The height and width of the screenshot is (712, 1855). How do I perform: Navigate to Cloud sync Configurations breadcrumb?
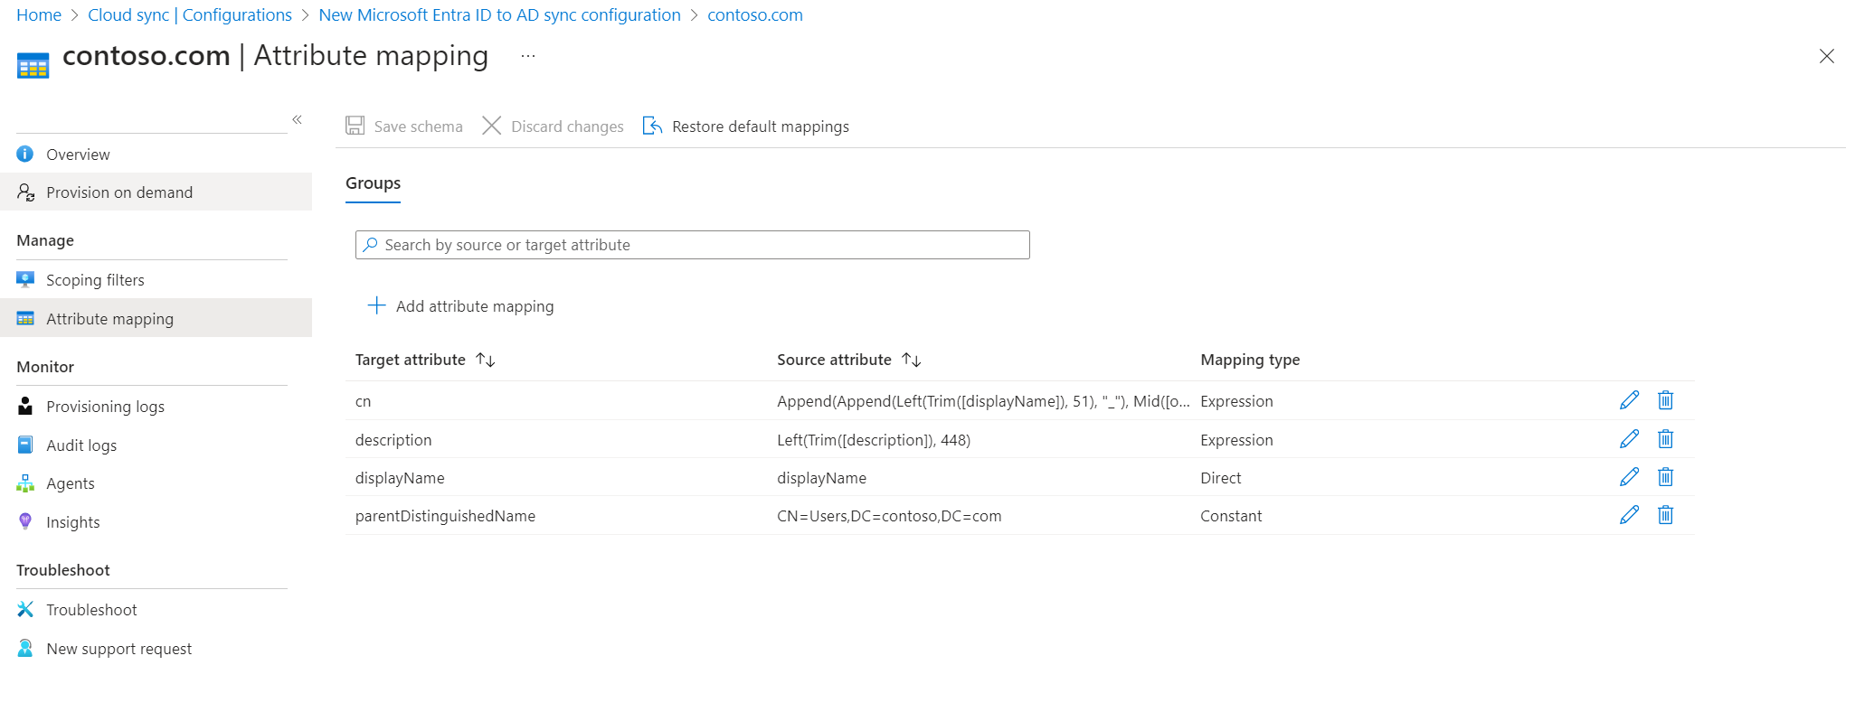tap(190, 15)
